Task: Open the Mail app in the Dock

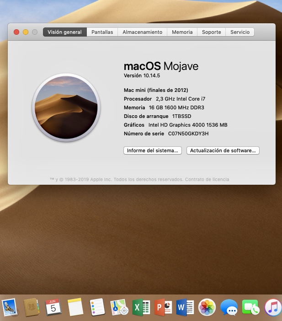Action: coord(9,307)
